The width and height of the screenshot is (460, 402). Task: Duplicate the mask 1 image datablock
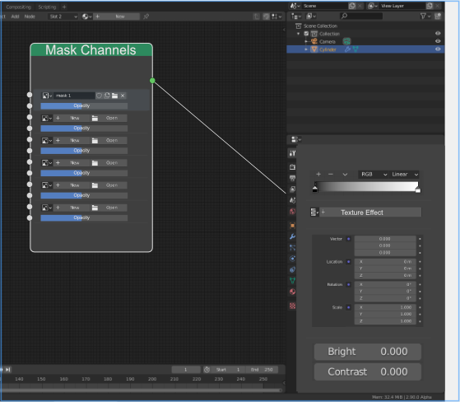107,96
